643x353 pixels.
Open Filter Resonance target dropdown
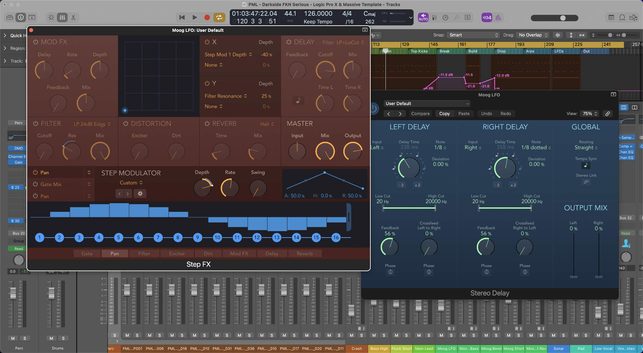click(x=226, y=96)
